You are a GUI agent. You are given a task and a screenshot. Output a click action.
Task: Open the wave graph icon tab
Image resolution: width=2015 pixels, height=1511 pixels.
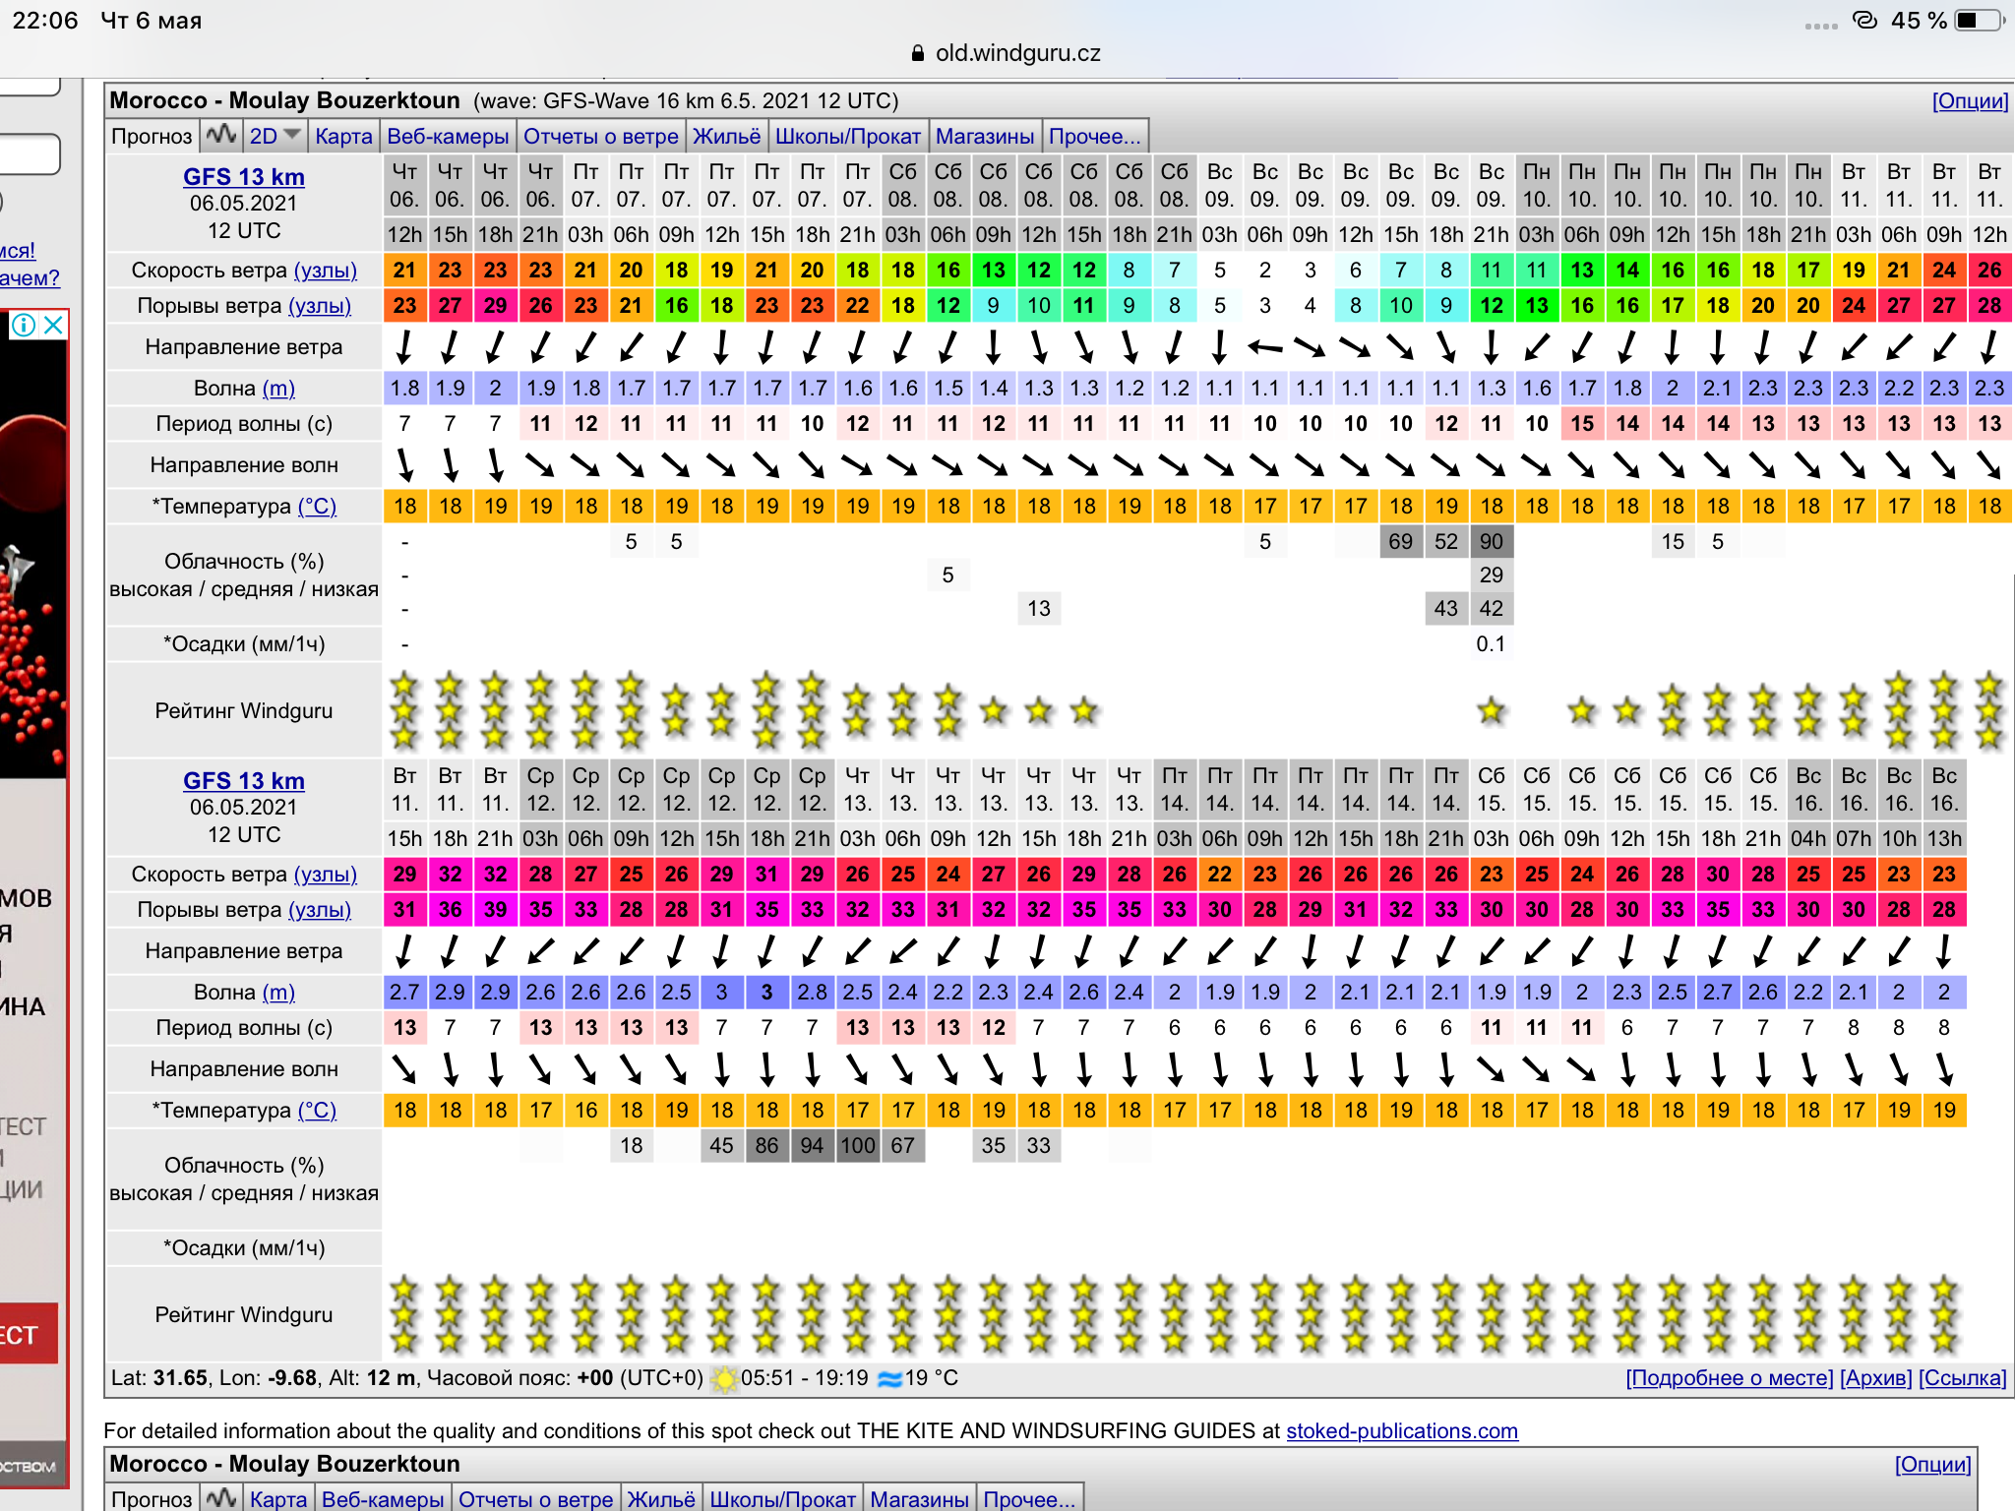tap(221, 135)
